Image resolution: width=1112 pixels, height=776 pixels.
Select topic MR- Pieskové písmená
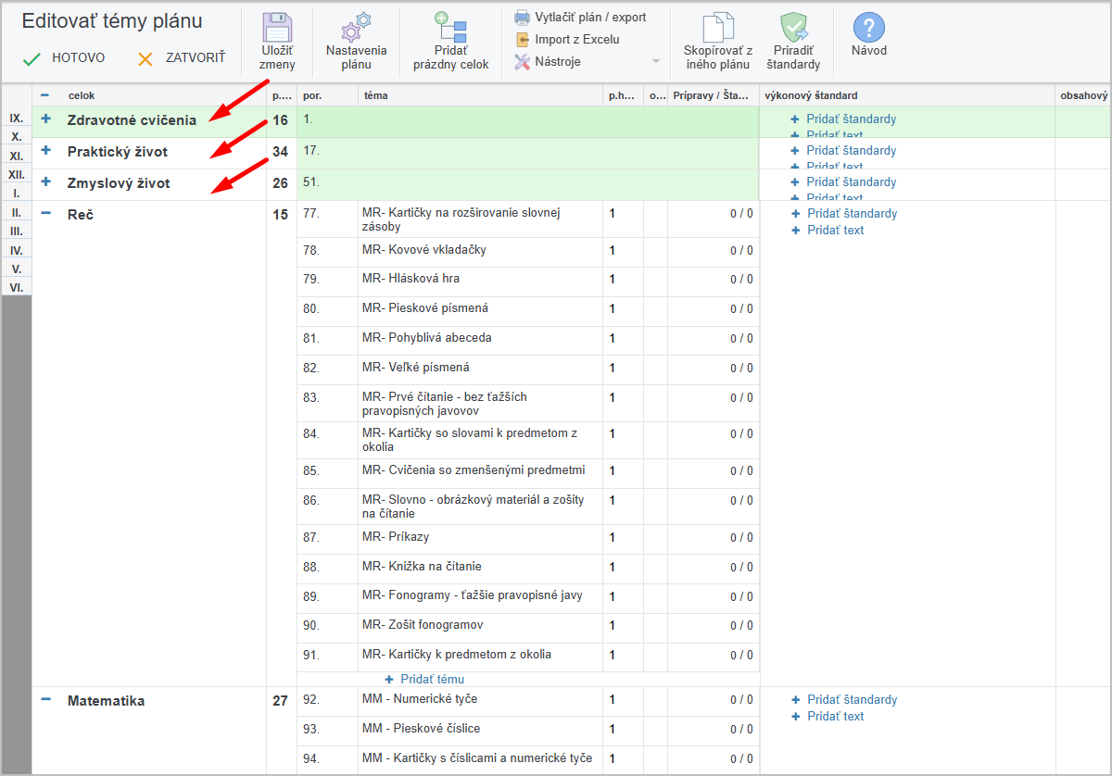coord(425,308)
